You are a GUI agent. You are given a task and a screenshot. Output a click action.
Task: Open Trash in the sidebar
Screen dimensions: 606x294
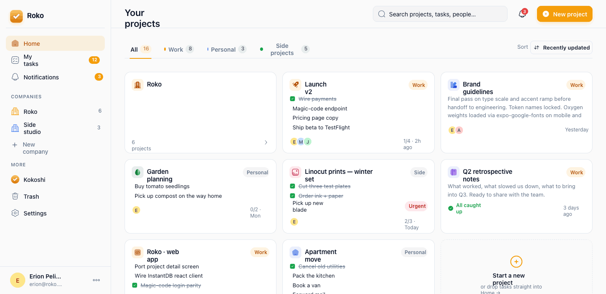coord(55,196)
